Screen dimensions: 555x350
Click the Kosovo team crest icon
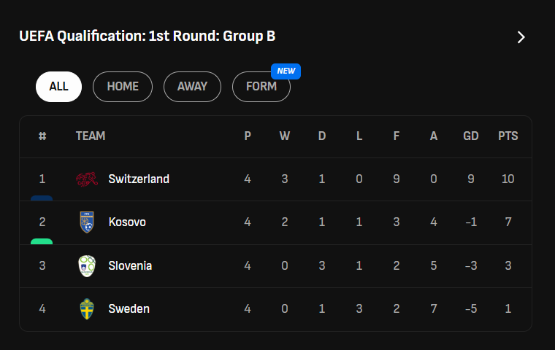[x=86, y=222]
